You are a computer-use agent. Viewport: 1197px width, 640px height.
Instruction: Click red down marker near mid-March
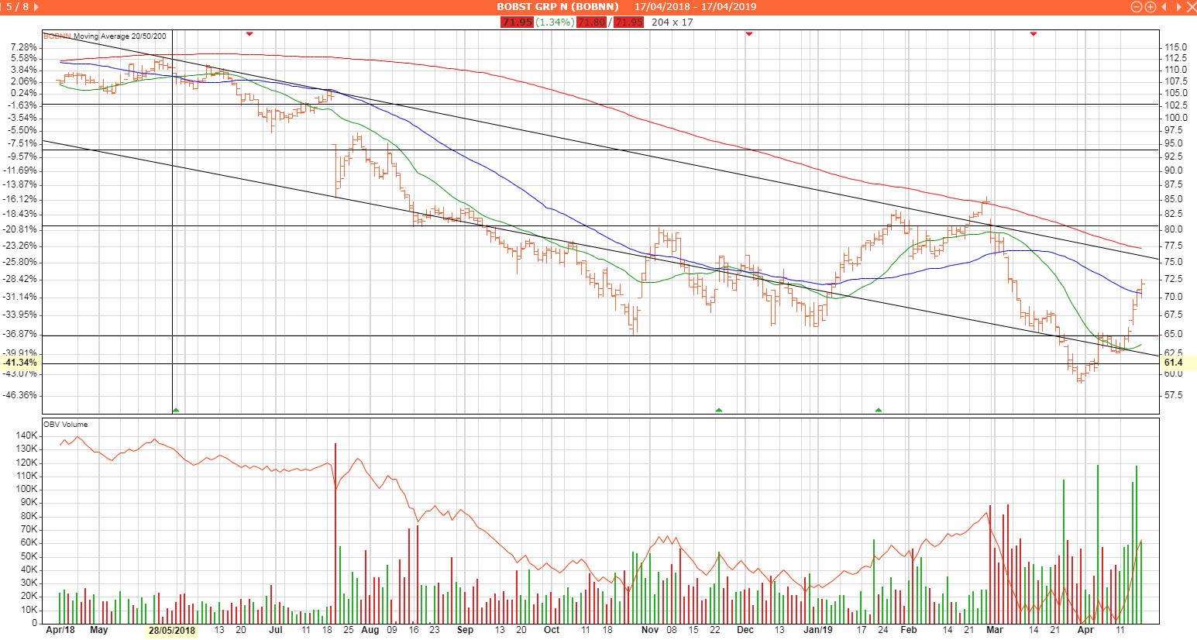point(1034,34)
